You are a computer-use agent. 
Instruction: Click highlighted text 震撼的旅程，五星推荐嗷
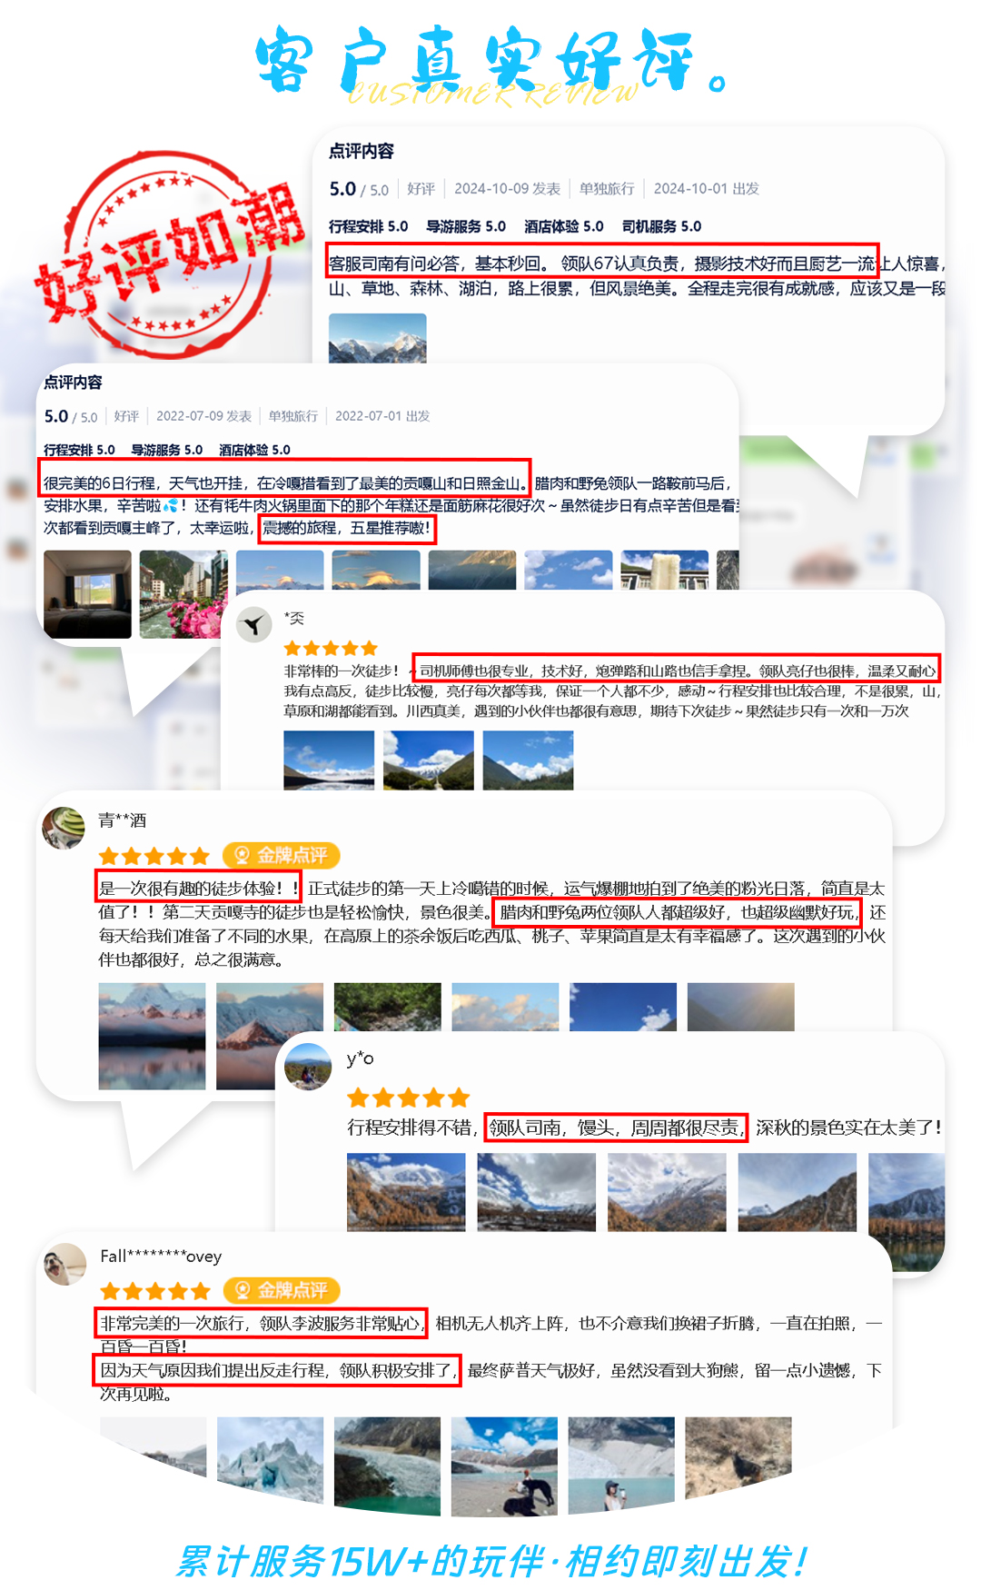pos(347,528)
